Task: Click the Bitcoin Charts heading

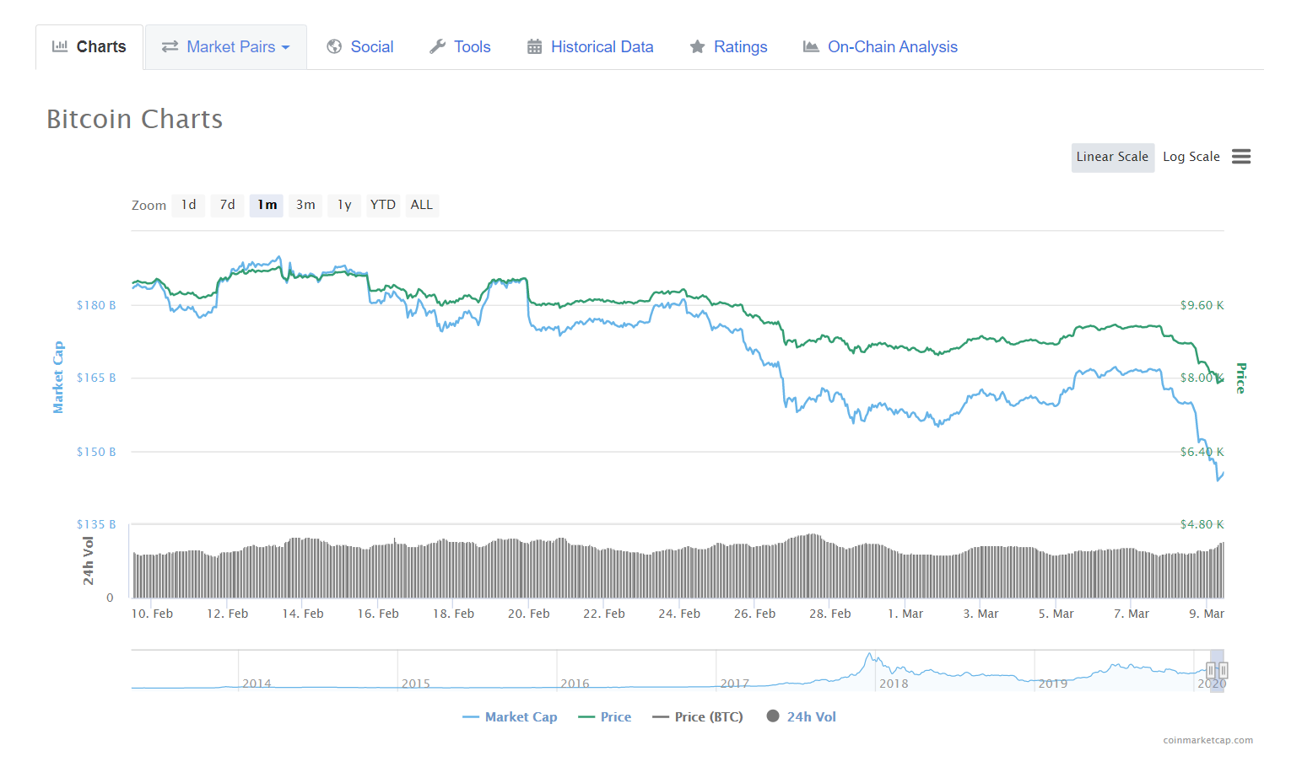Action: click(135, 119)
